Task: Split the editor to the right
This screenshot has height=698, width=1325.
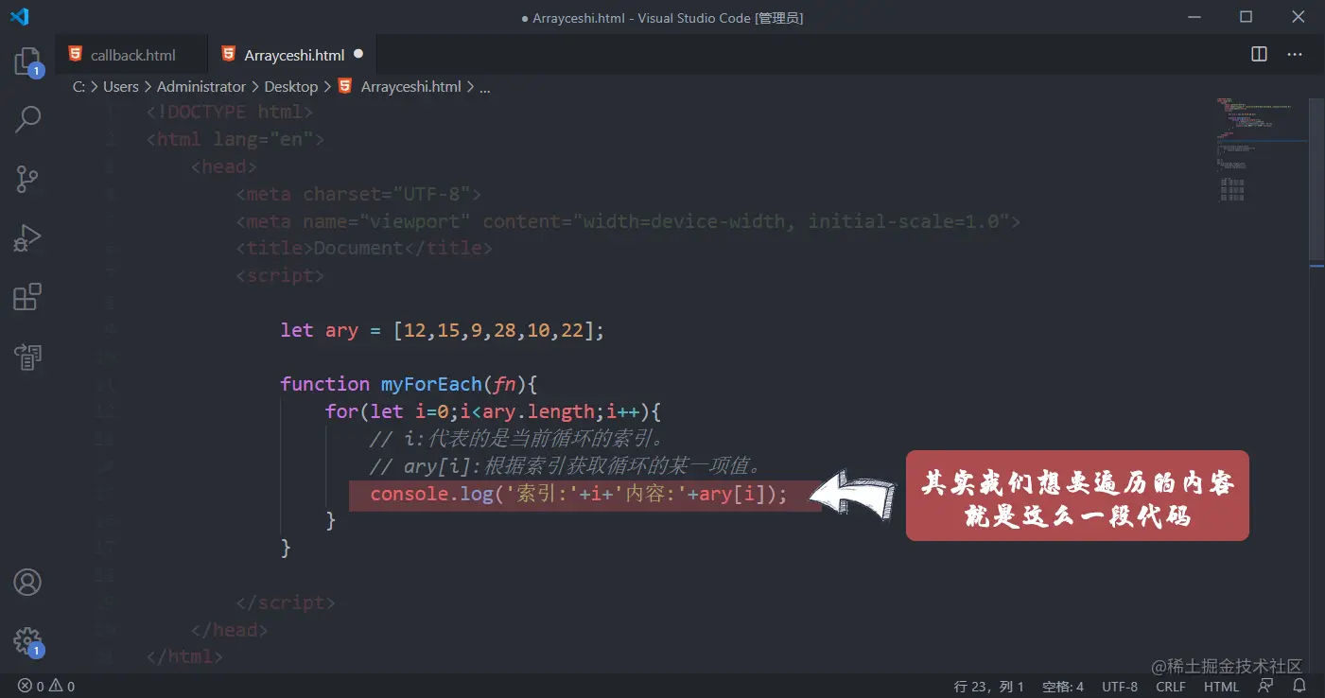Action: (x=1259, y=54)
